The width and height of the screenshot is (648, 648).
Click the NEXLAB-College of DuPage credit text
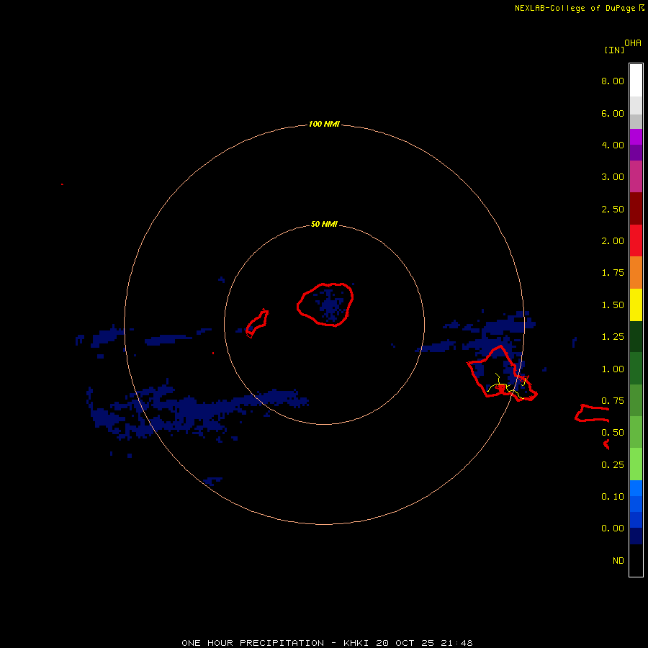click(575, 8)
